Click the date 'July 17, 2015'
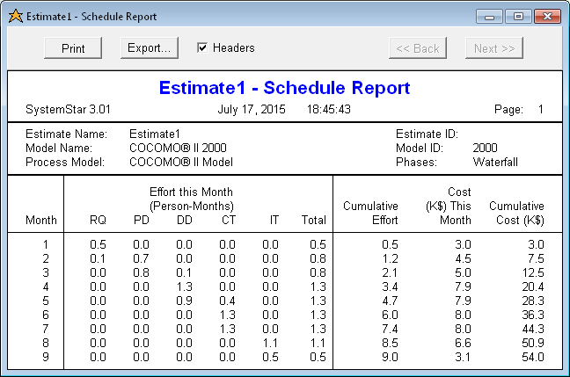 point(252,109)
